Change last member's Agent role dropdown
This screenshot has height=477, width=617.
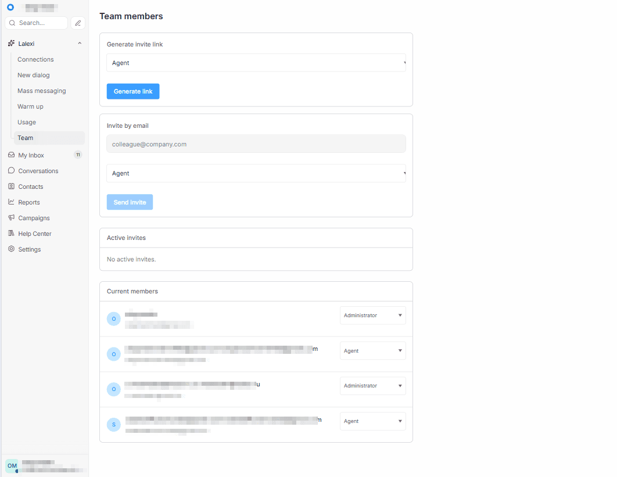coord(372,421)
